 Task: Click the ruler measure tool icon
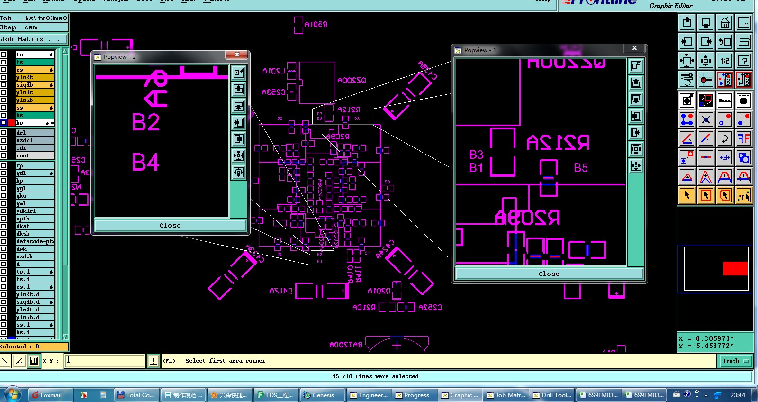click(725, 100)
